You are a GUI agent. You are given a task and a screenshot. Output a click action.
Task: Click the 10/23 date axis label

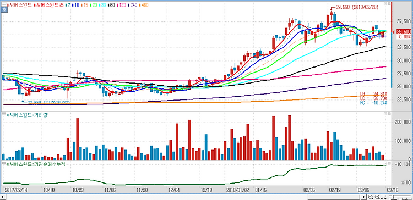point(78,190)
